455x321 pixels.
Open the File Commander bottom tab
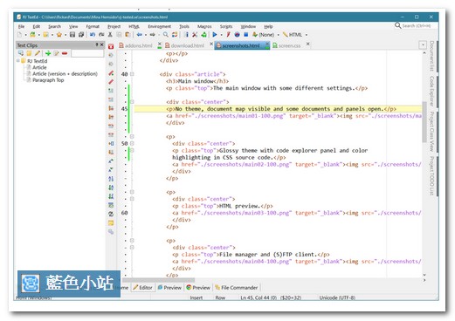tap(237, 288)
